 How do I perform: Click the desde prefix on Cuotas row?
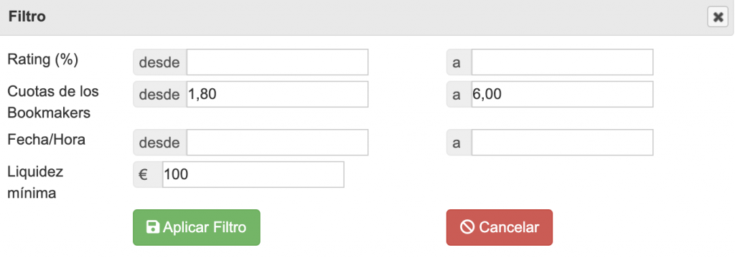tap(160, 94)
